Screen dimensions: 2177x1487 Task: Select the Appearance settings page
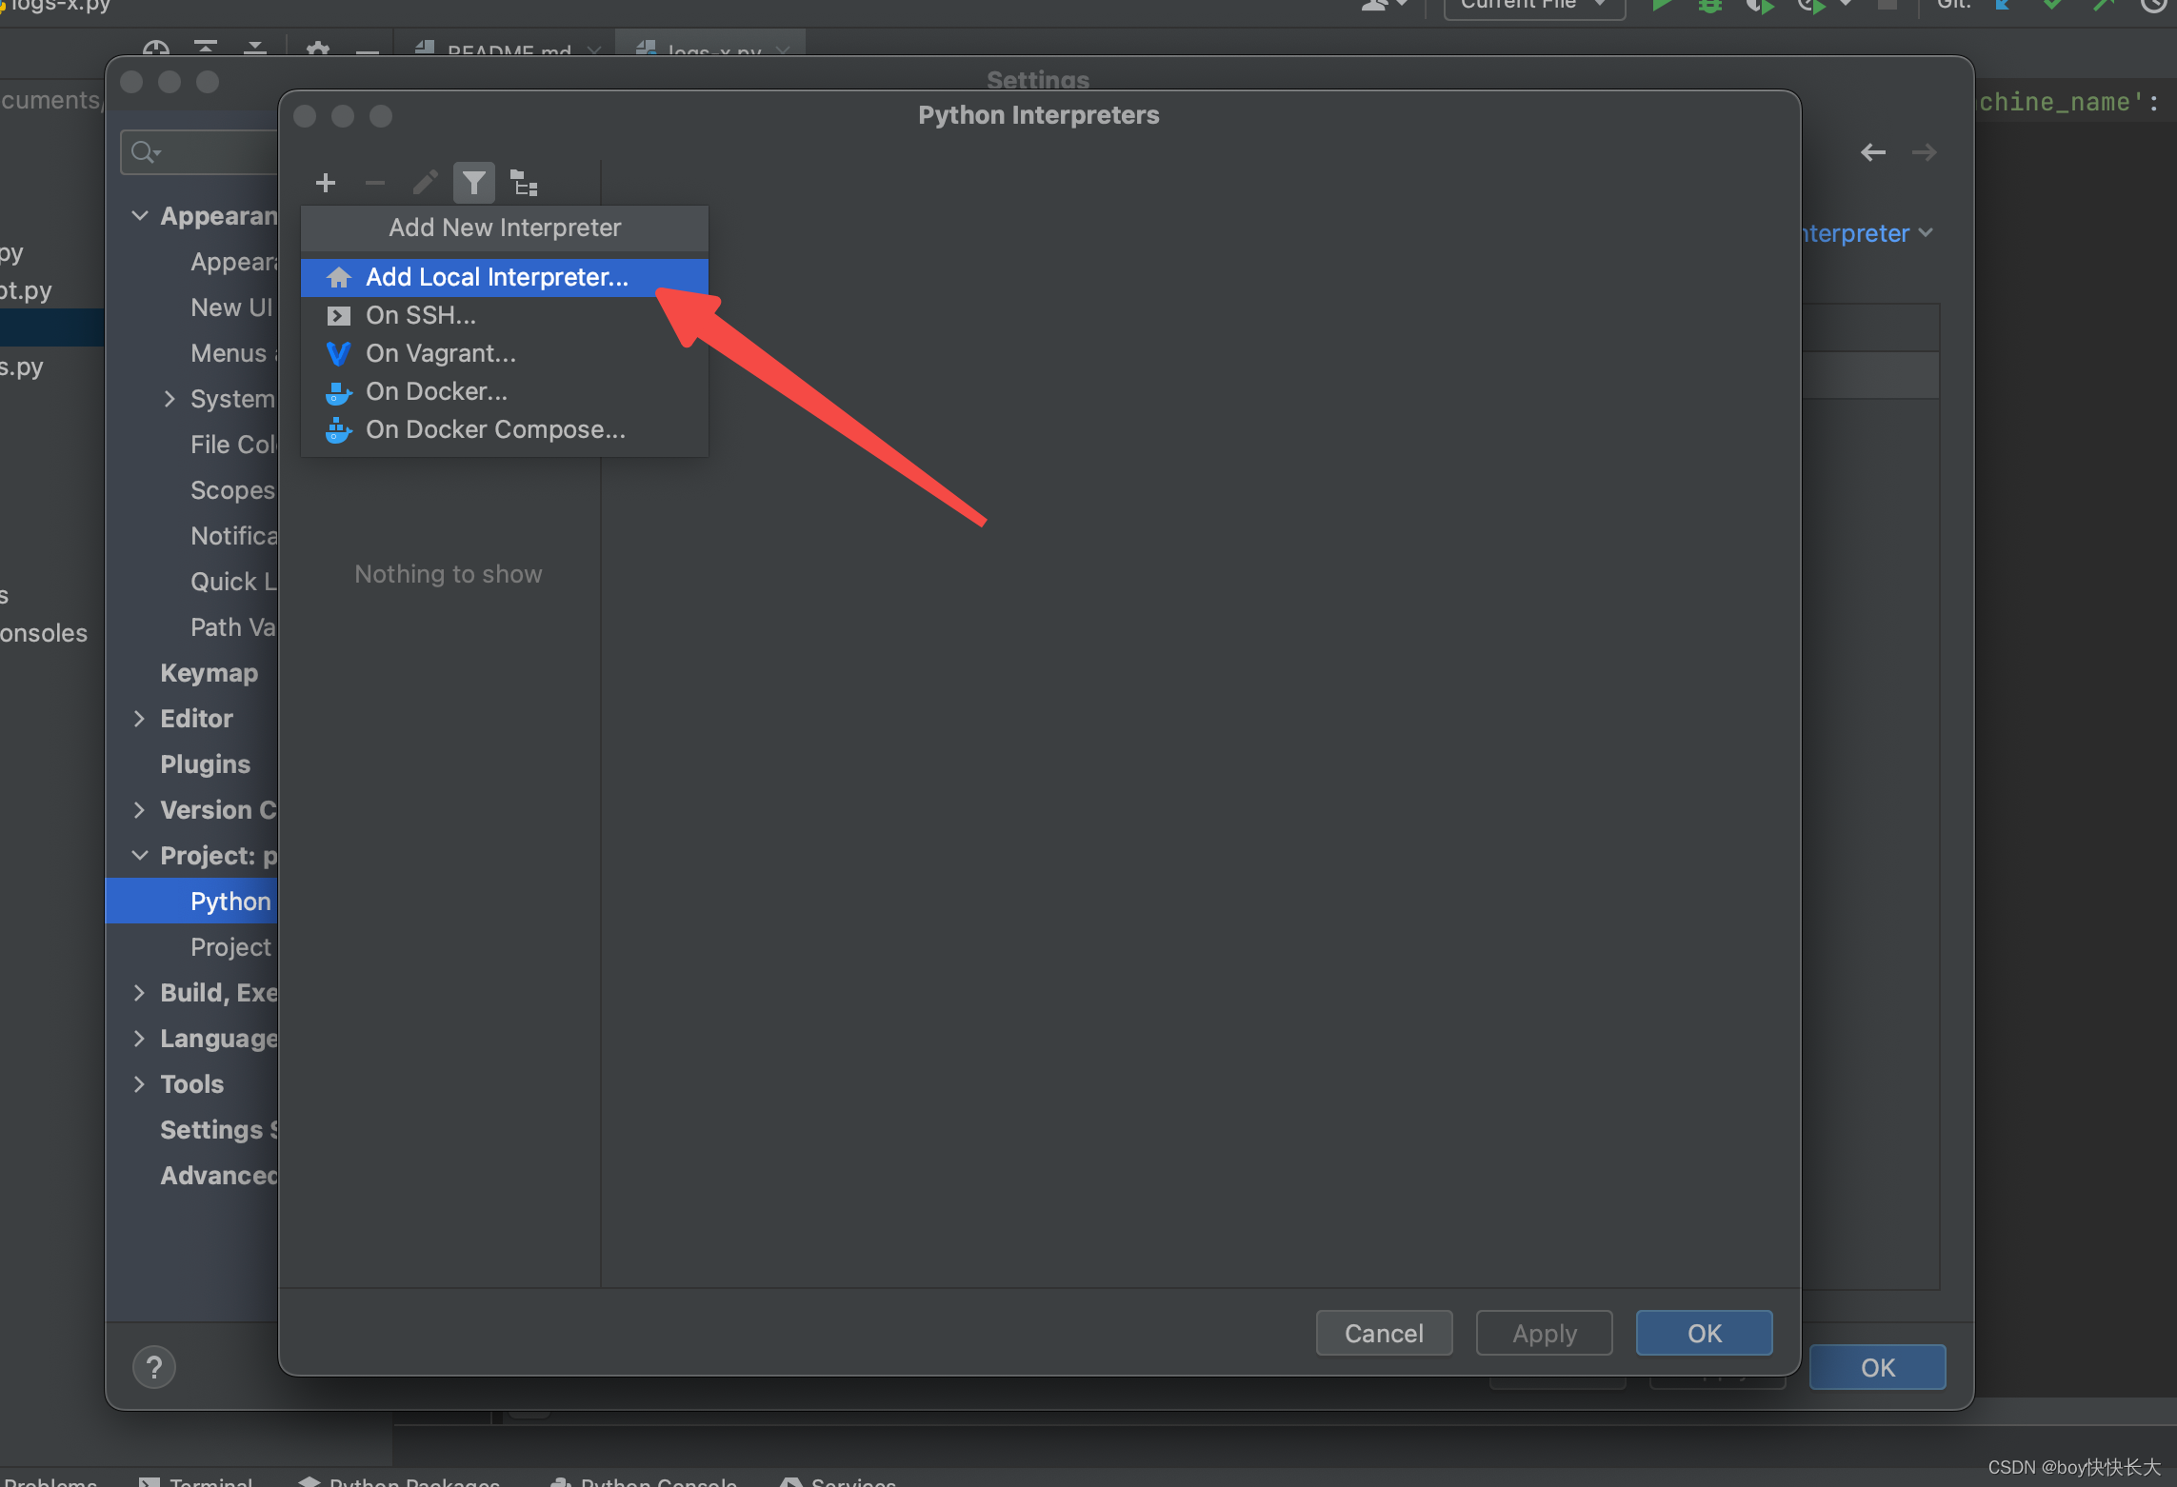tap(234, 262)
